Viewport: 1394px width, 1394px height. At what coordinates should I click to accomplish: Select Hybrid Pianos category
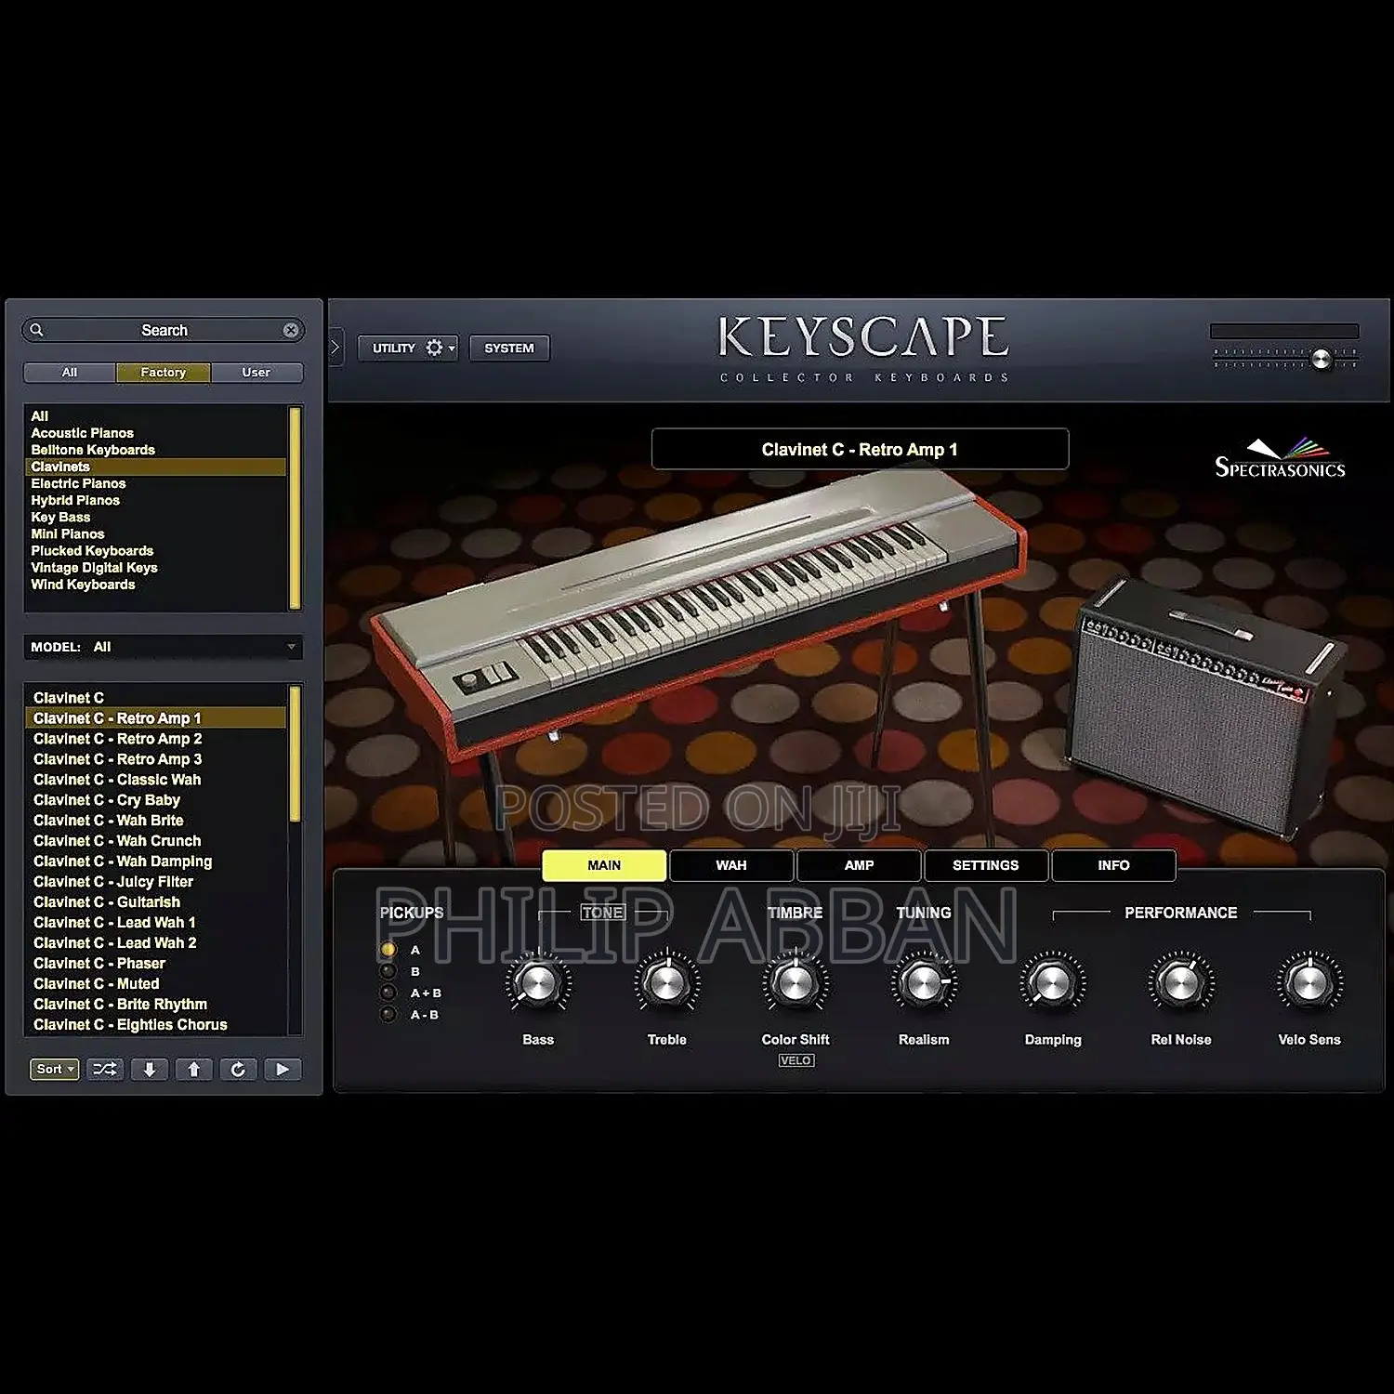click(155, 500)
